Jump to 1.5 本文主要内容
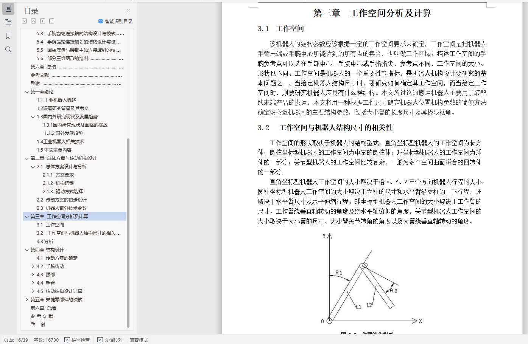This screenshot has width=528, height=344. coord(54,150)
